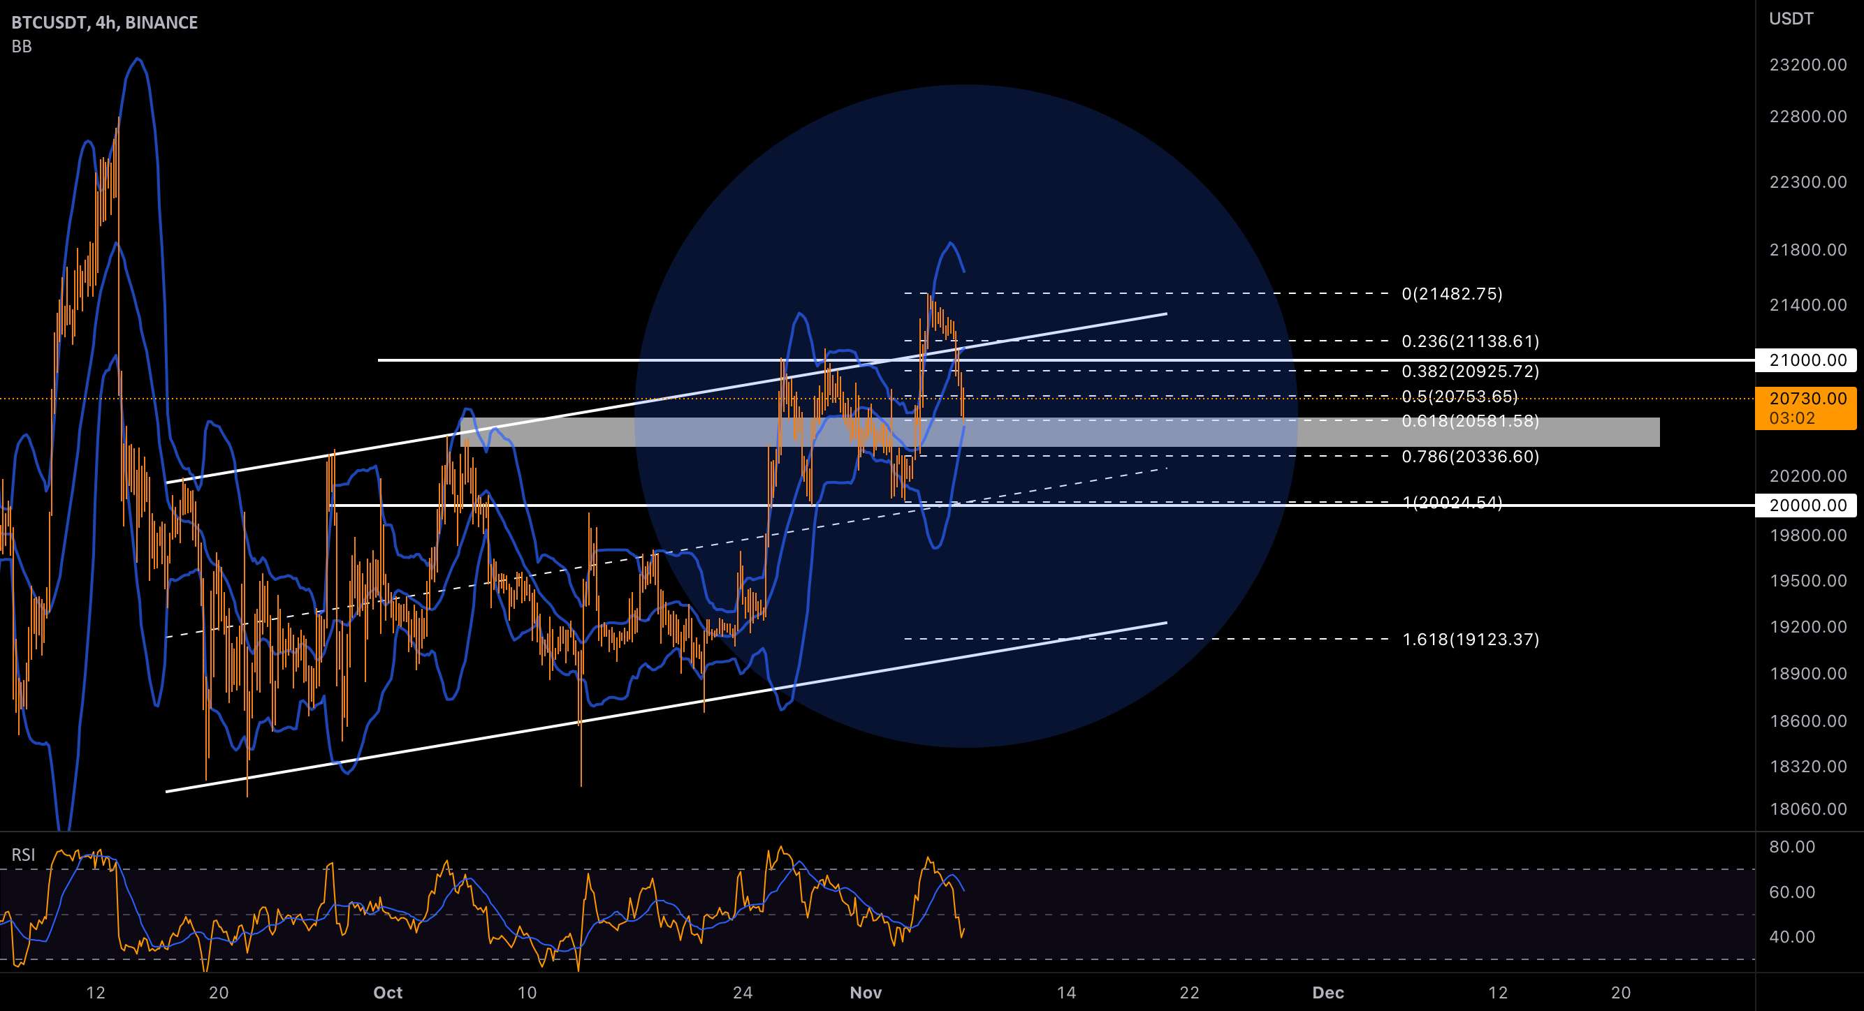Click the 19800.00 price axis label

point(1808,535)
